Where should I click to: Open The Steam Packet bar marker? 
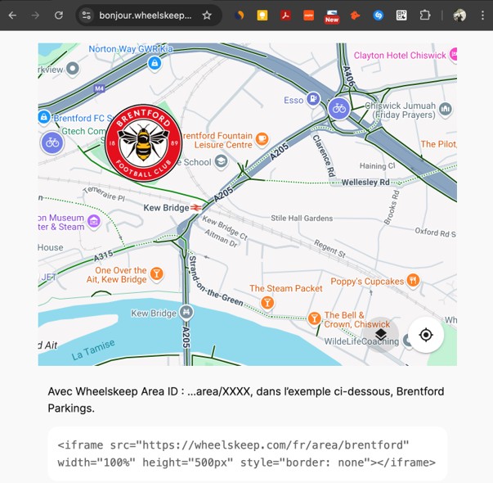[x=267, y=303]
